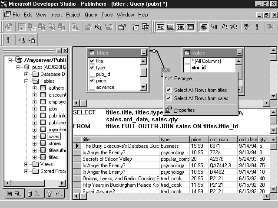Click the Run query exclamation icon
Screen dimensions: 278x208
258,27
